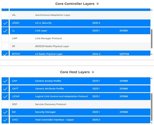Click the LESEC abbreviation label
154x125 pixels.
pos(16,23)
